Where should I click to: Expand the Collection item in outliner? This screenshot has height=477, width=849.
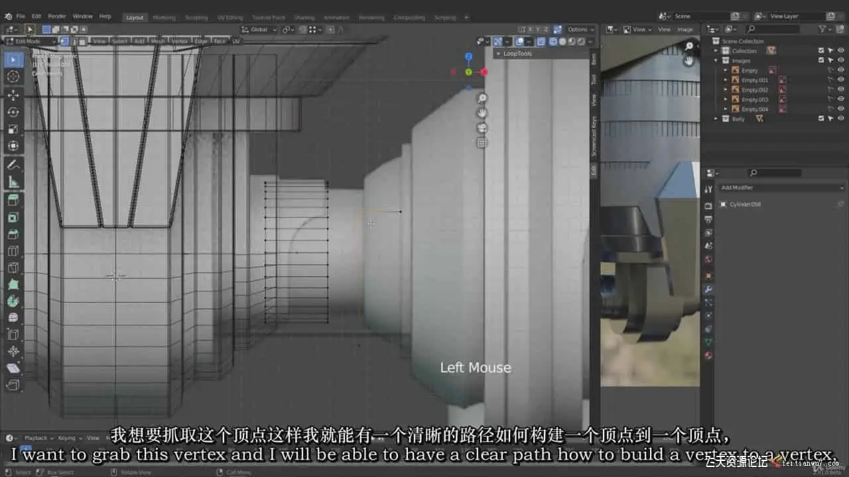click(716, 51)
